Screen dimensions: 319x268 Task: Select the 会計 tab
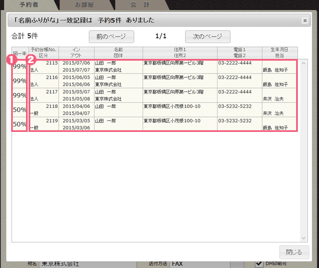point(140,4)
